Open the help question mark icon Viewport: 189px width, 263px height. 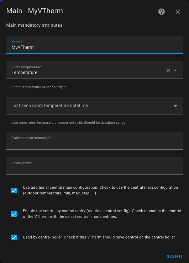[x=162, y=12]
